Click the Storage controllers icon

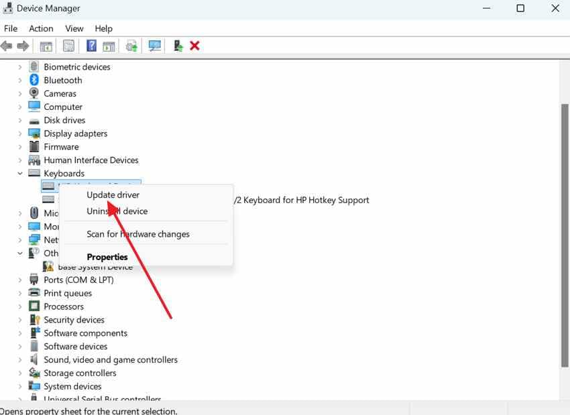point(34,373)
